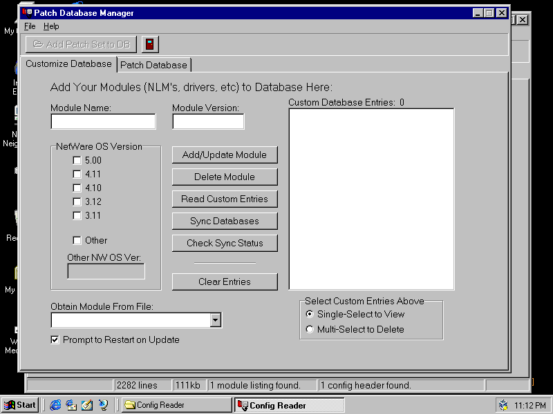The width and height of the screenshot is (553, 414).
Task: Close the background Config Reader window
Action: pos(523,20)
